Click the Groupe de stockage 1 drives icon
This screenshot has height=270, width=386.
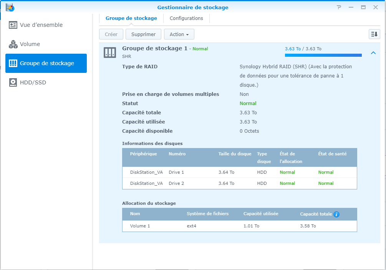(x=110, y=53)
